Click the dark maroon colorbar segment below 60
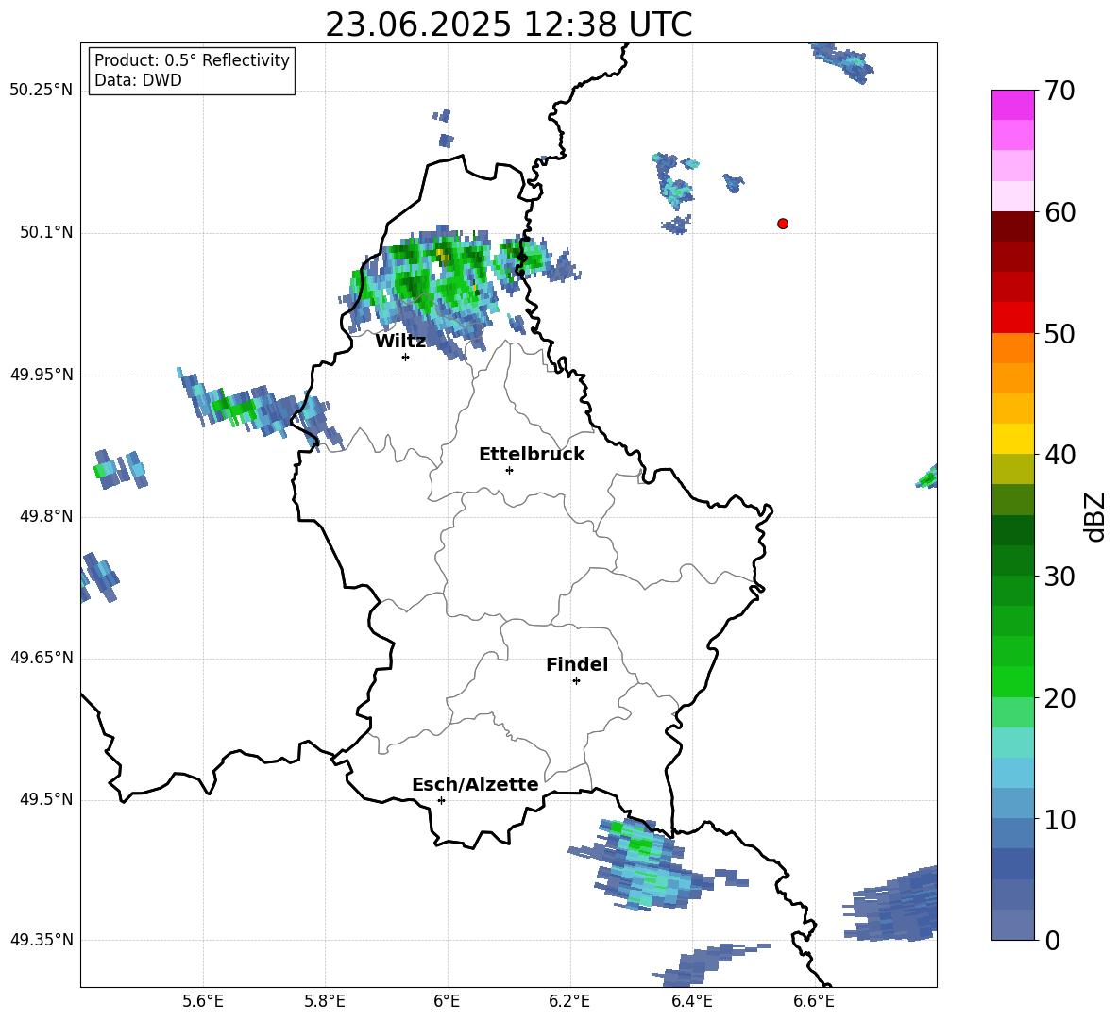1118x1020 pixels. [x=1012, y=226]
